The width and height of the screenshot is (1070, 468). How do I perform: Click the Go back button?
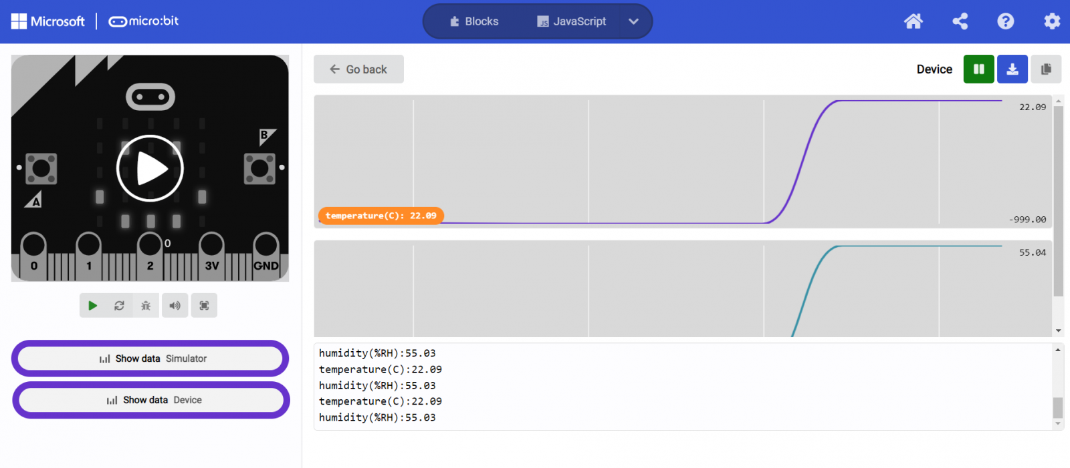(358, 69)
